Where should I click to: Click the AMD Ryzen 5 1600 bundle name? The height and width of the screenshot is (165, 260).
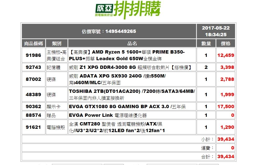pyautogui.click(x=127, y=55)
